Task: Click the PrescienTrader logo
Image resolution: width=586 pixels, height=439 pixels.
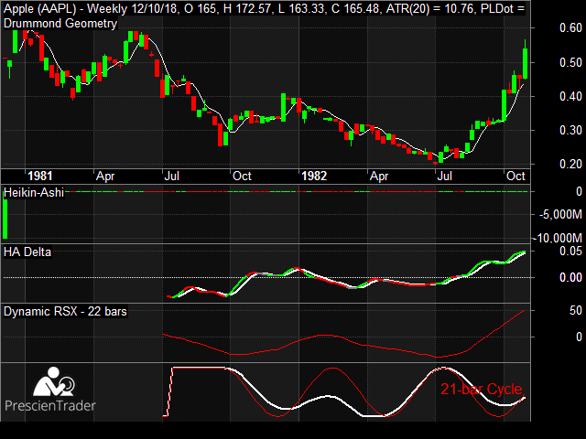Action: point(50,390)
